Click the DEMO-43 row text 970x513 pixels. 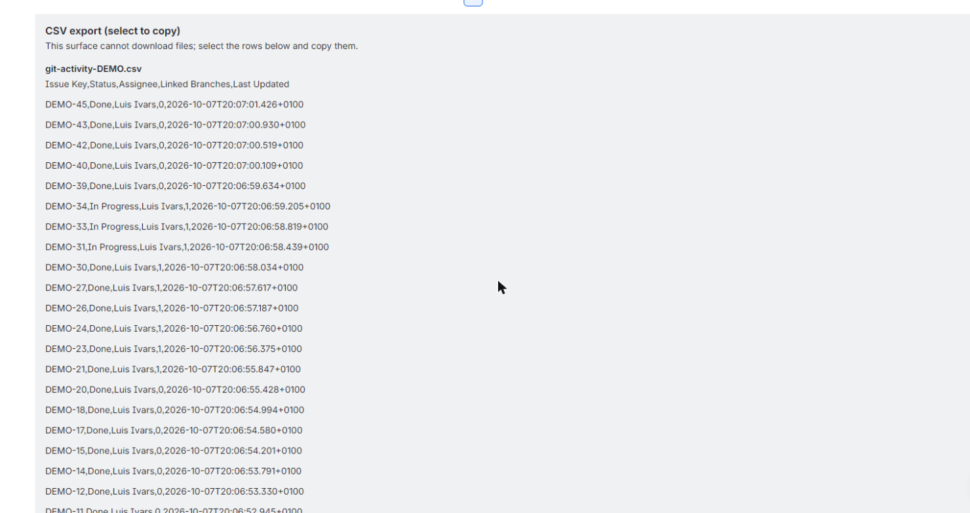175,124
